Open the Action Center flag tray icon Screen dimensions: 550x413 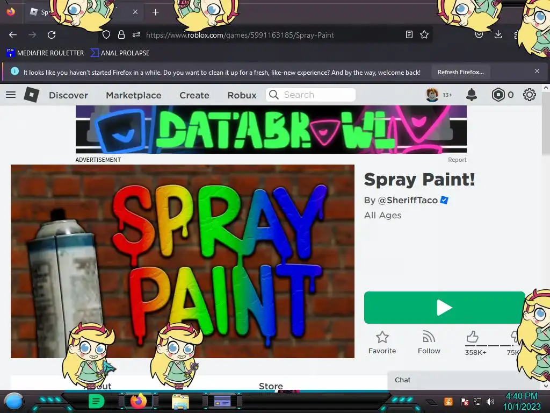(x=465, y=401)
